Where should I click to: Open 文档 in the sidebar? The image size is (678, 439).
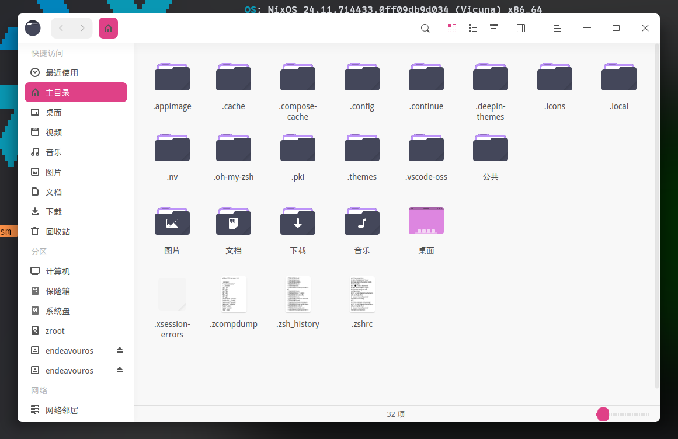[x=76, y=192]
